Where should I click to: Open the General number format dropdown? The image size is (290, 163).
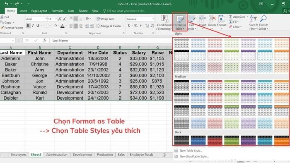[153, 19]
